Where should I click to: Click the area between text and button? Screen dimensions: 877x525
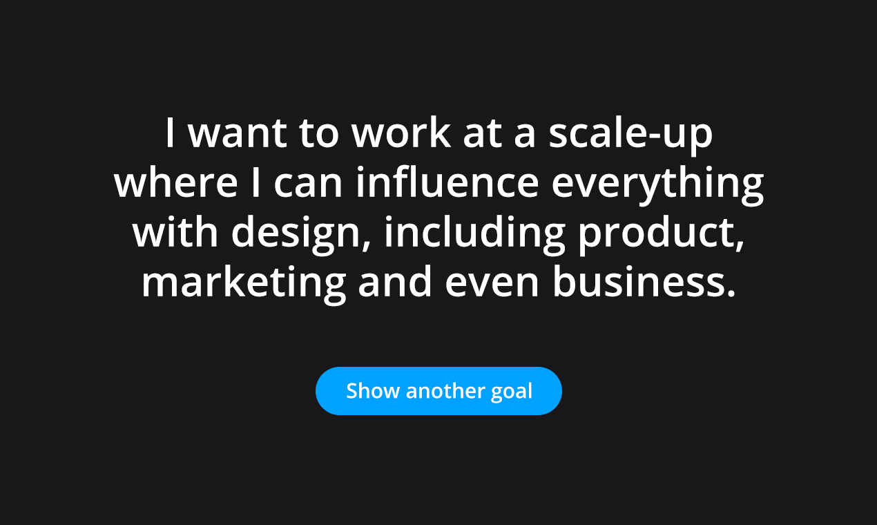438,332
